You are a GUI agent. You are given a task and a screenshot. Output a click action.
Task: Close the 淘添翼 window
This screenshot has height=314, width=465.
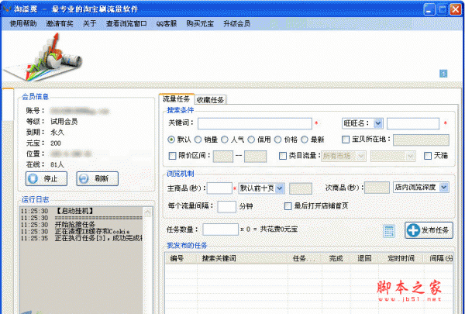456,9
